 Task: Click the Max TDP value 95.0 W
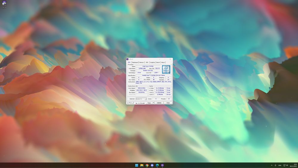158,69
